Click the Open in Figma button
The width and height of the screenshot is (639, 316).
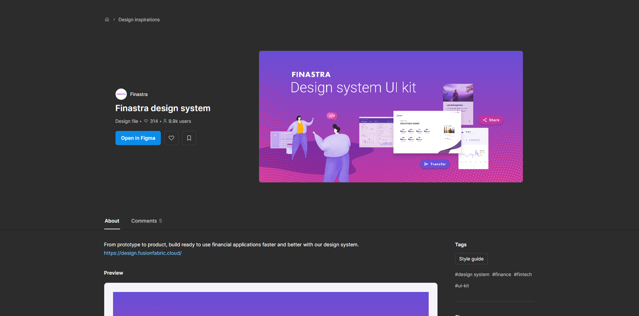click(138, 138)
